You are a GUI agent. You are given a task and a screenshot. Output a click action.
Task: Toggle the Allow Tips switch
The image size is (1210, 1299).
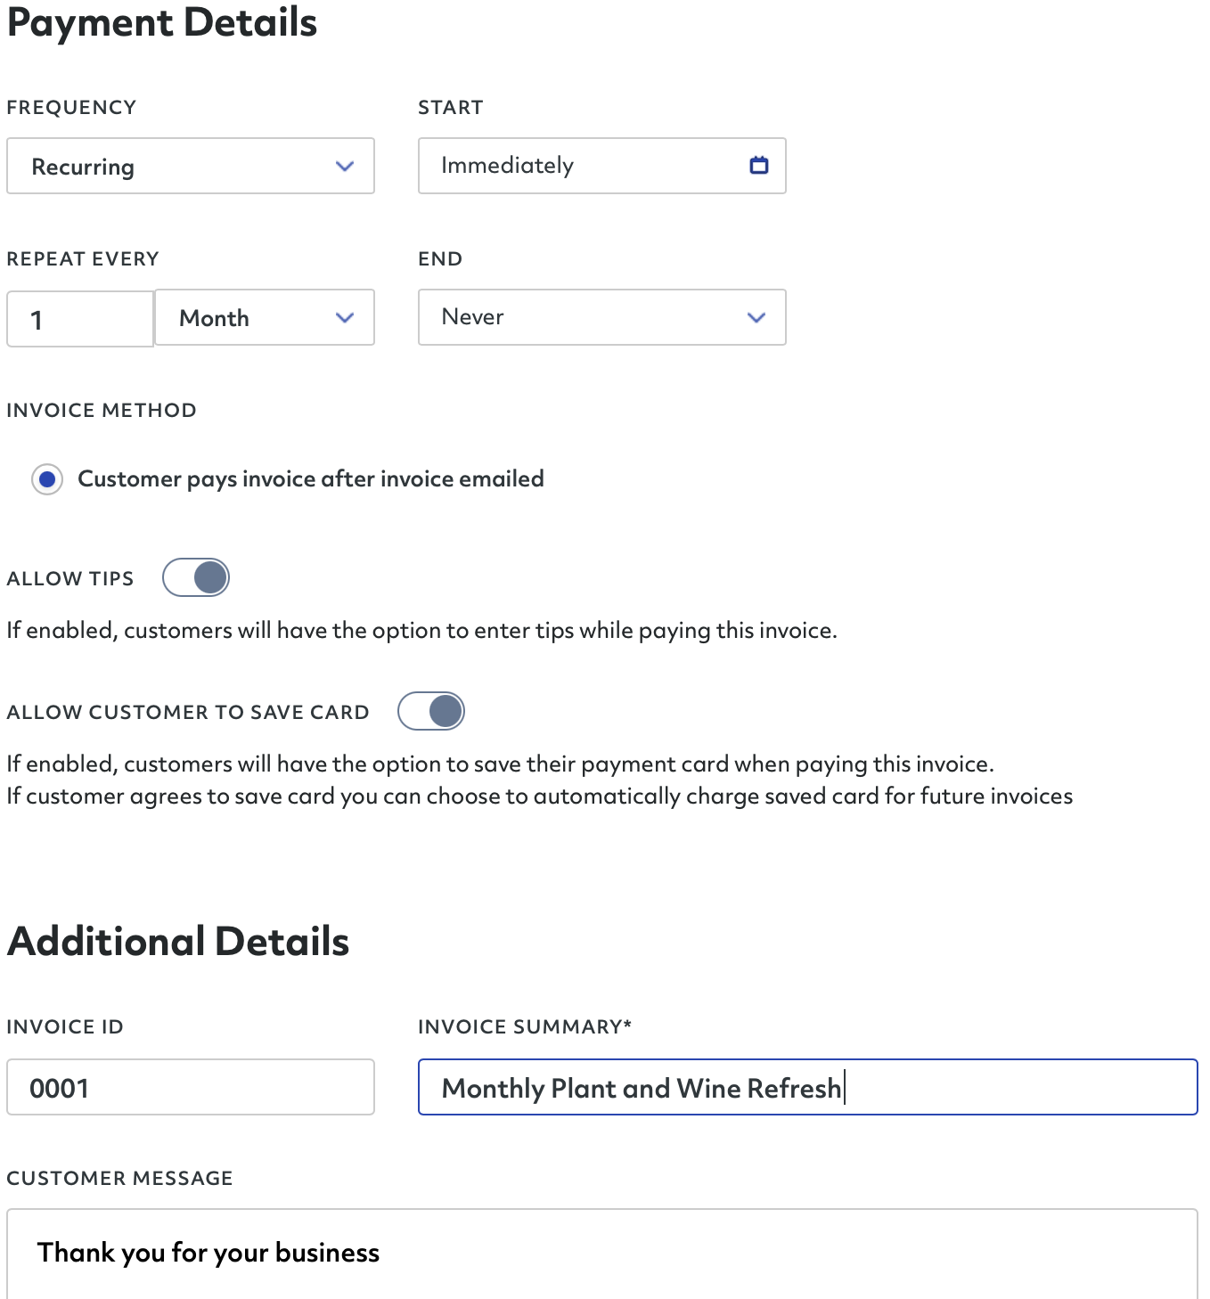pyautogui.click(x=196, y=577)
